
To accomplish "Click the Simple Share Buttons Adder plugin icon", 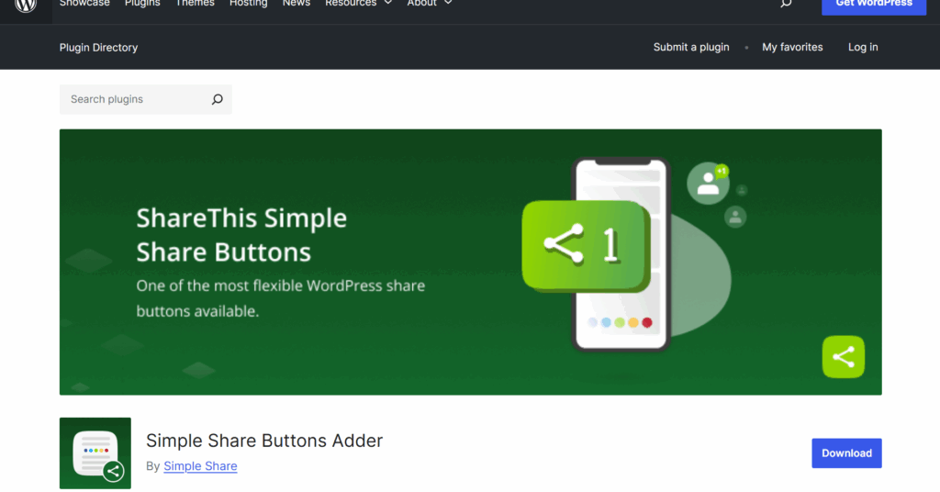I will pos(95,453).
